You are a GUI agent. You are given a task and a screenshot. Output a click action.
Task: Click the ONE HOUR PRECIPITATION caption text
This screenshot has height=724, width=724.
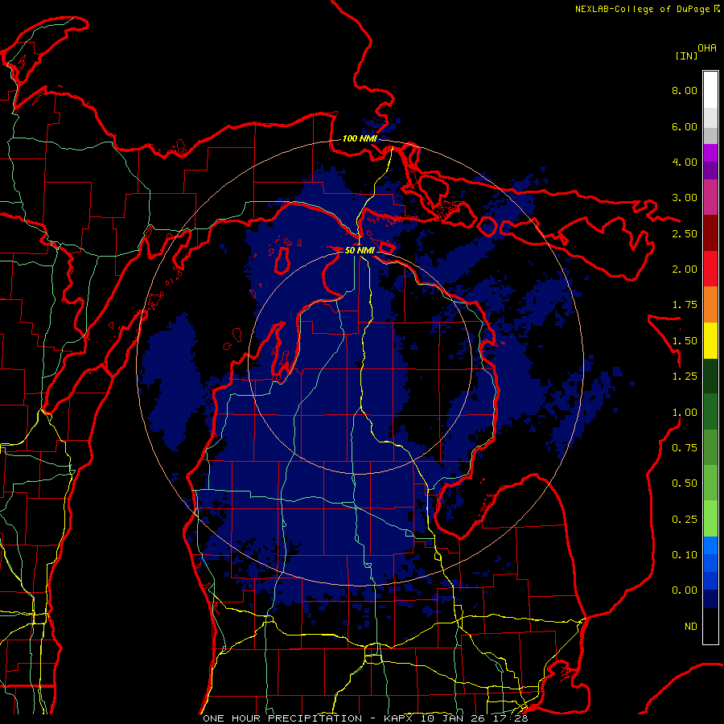click(282, 718)
